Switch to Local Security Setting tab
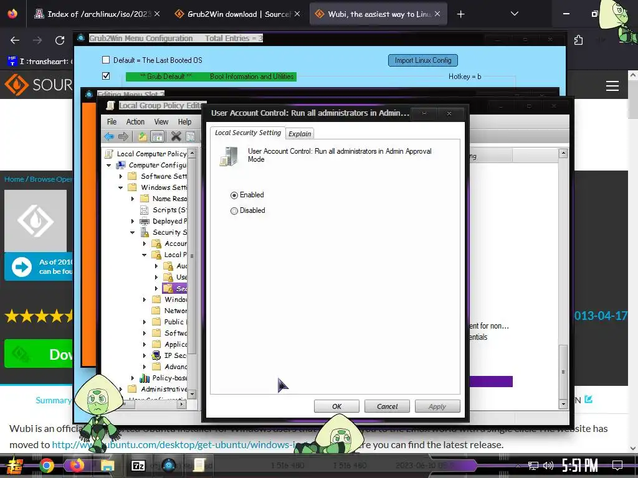Viewport: 638px width, 478px height. pos(248,133)
